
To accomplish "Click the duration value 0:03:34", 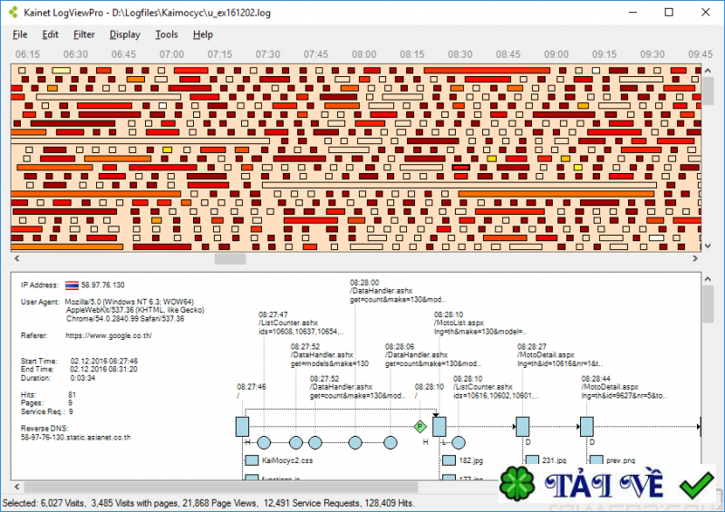I will tap(82, 378).
